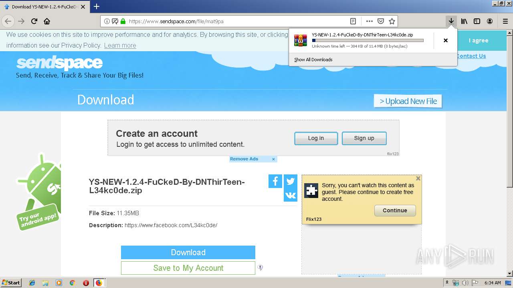Bookmark this page with the star
This screenshot has height=288, width=513.
click(x=392, y=21)
